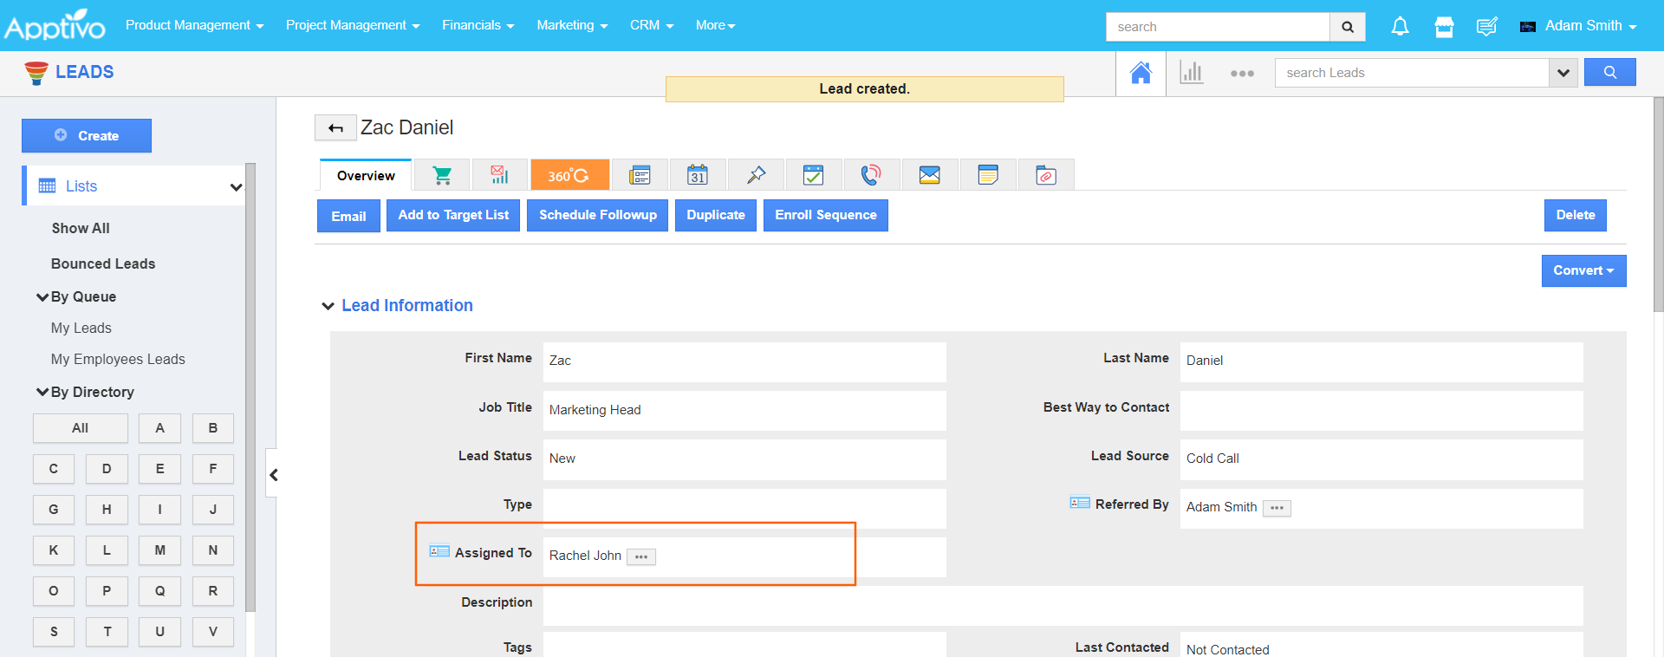Screen dimensions: 1664x657
Task: Click the blue Leads search button
Action: 1609,72
